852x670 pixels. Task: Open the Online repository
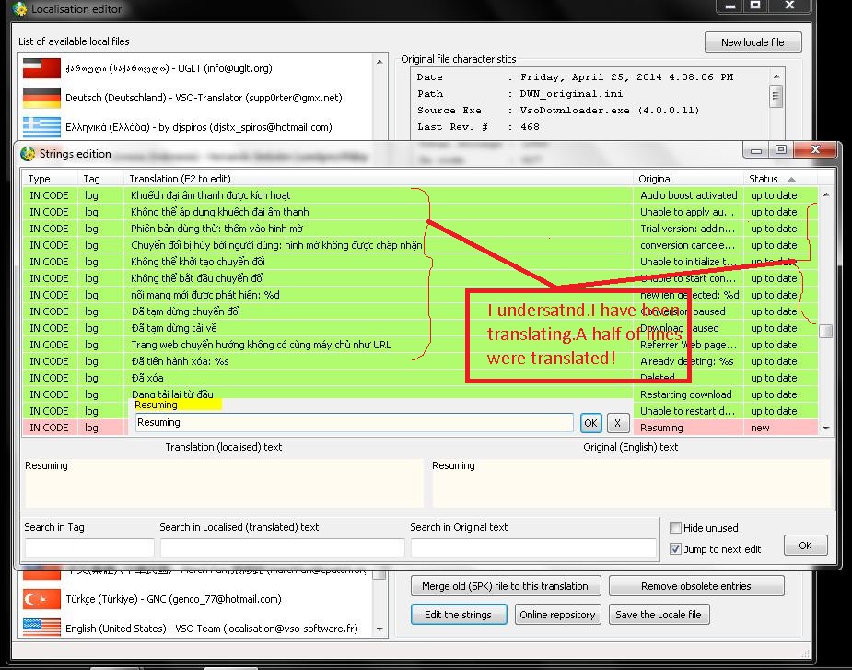[557, 615]
